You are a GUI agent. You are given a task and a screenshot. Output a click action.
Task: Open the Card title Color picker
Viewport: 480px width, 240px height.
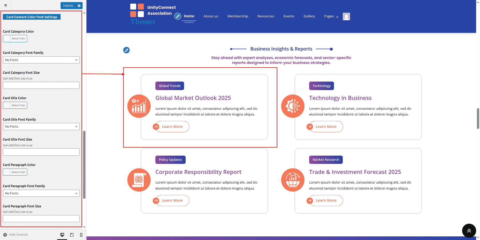coord(15,105)
